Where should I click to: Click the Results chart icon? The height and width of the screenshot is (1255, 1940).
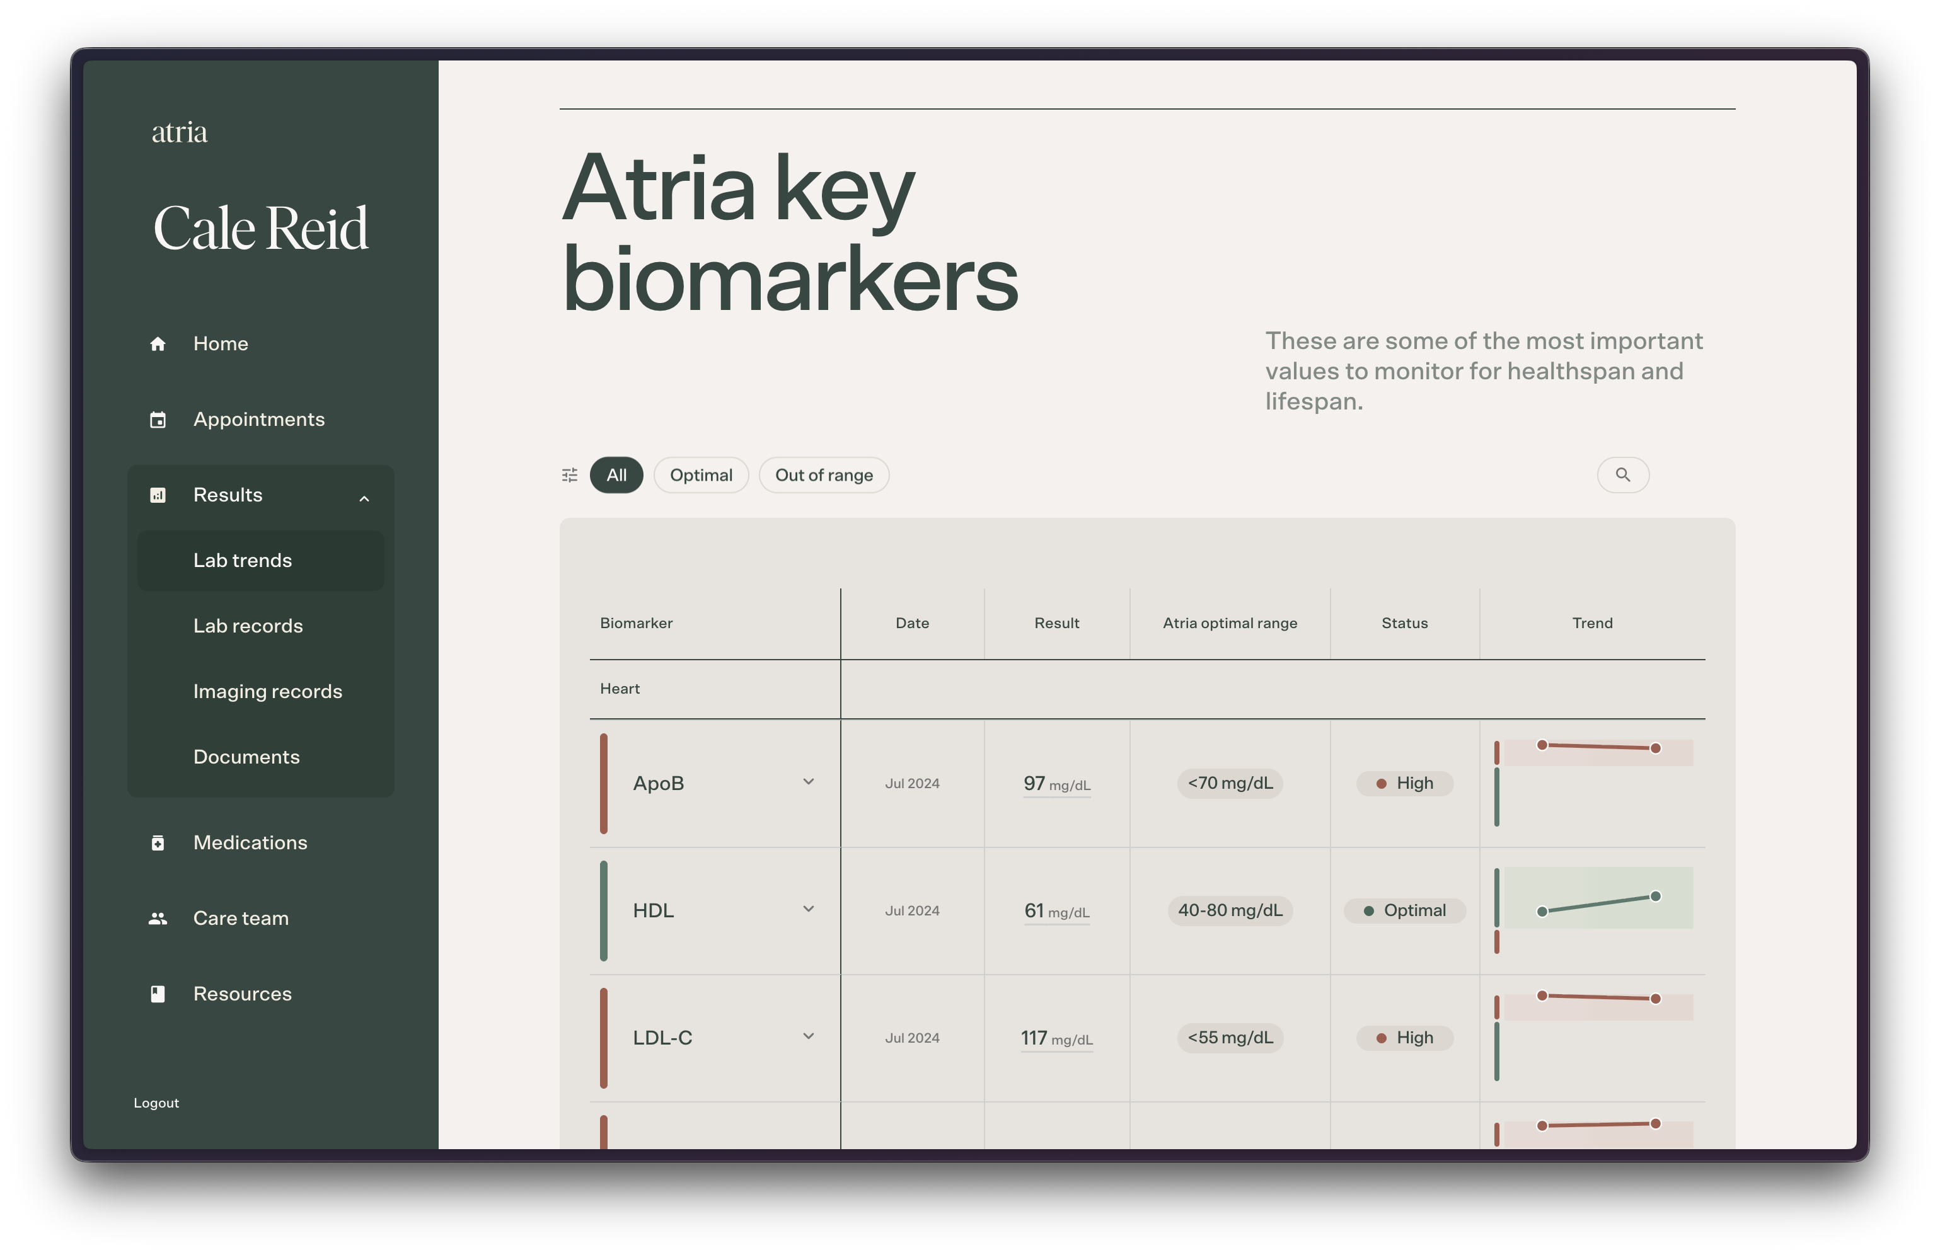point(158,495)
